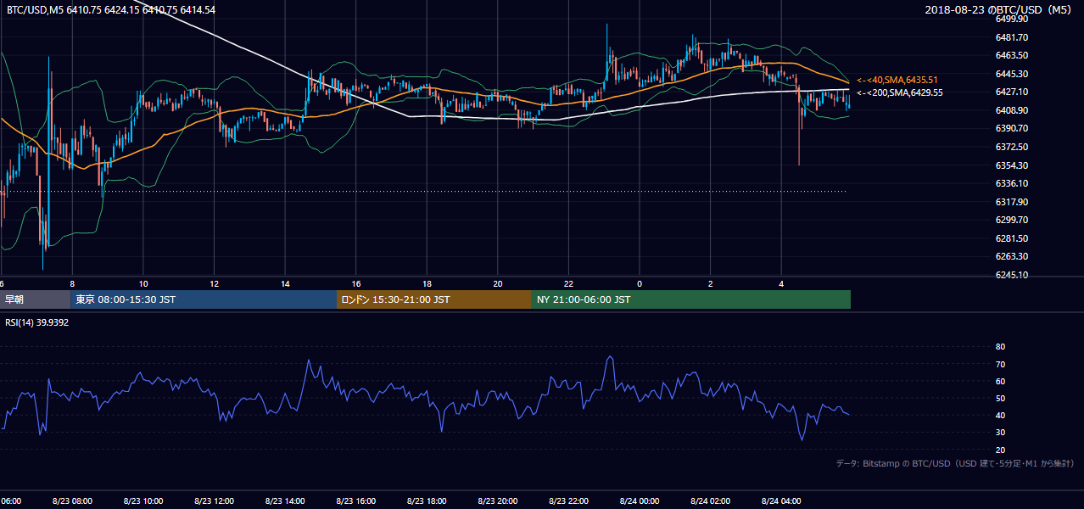Screen dimensions: 1084x509
Task: Select the RSI scale value 40
Action: point(1000,415)
